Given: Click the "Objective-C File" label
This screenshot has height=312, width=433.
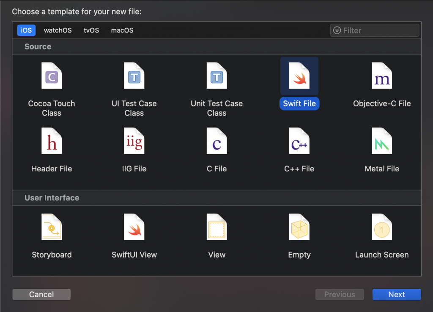Looking at the screenshot, I should [382, 103].
